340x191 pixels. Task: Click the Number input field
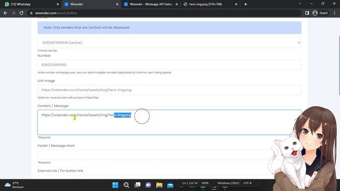pos(169,65)
